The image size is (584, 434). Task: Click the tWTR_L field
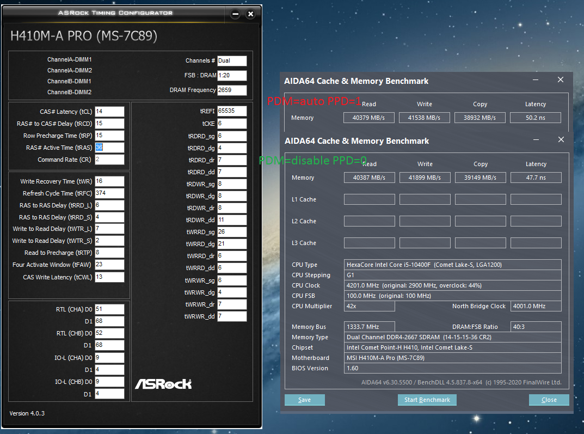109,229
